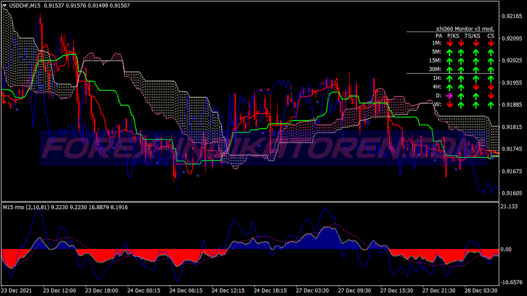Click the TS/KS column header in monitor

point(472,36)
